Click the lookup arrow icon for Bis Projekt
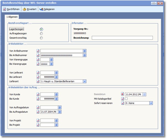Screen dimensions: 167x139 click(56, 125)
